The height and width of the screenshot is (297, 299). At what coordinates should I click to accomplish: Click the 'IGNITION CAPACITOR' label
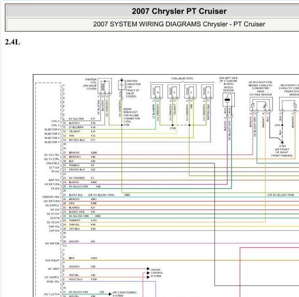click(133, 83)
